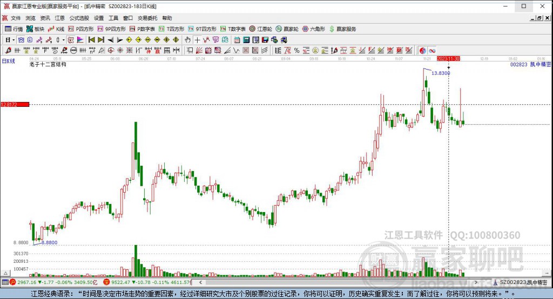Open the P数字表 tool
This screenshot has width=553, height=299.
click(x=142, y=29)
